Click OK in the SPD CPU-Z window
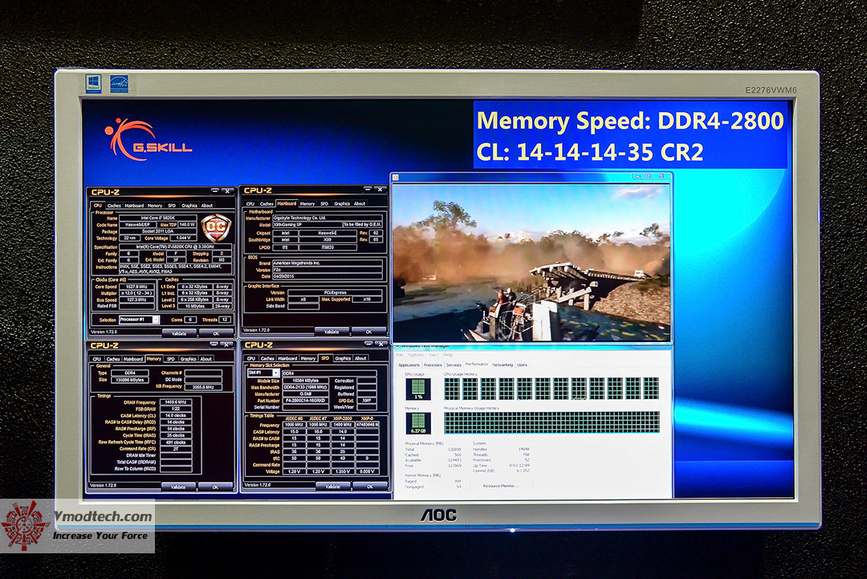This screenshot has width=867, height=579. coord(370,487)
